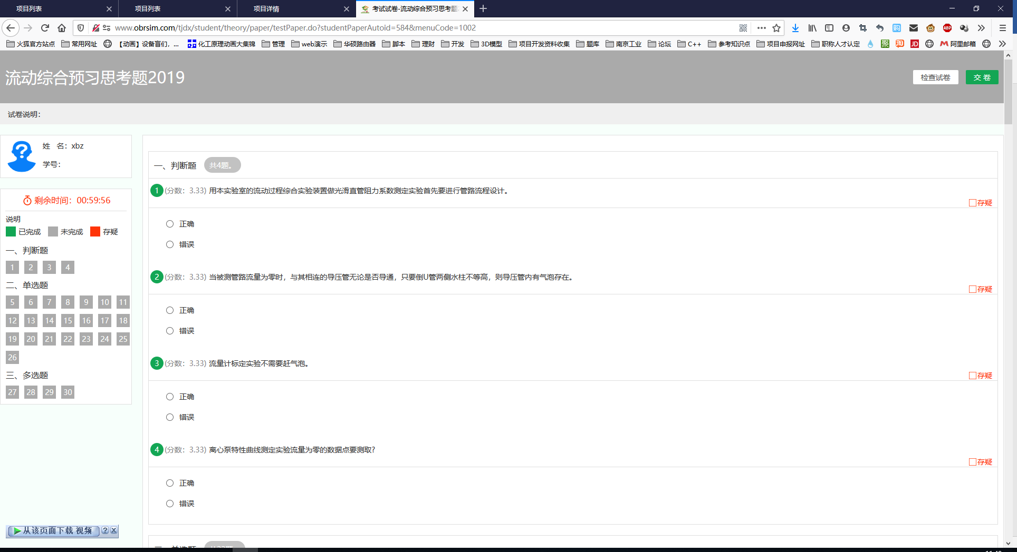Click the 从该页面下载视频 download bar

53,531
